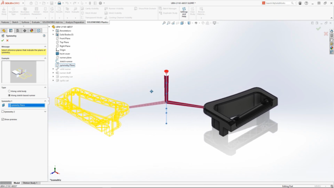Open the FeatureManager tab icon in the panel
This screenshot has width=334, height=188.
[4, 31]
